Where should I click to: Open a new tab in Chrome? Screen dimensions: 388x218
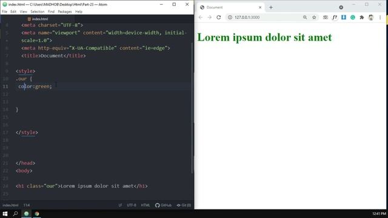(271, 7)
